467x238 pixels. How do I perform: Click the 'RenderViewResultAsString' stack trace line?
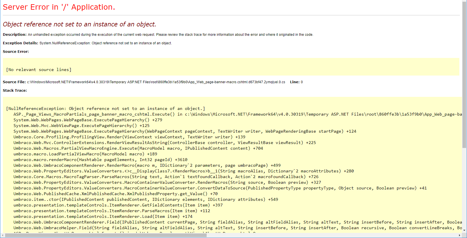pos(165,143)
